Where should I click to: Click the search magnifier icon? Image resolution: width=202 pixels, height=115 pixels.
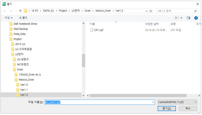195,11
